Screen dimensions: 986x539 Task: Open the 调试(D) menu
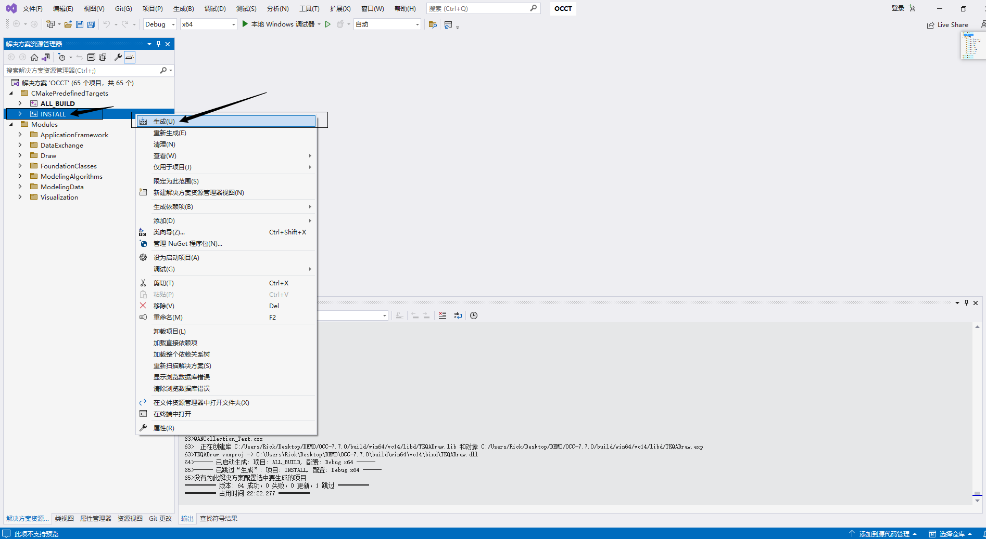point(215,8)
